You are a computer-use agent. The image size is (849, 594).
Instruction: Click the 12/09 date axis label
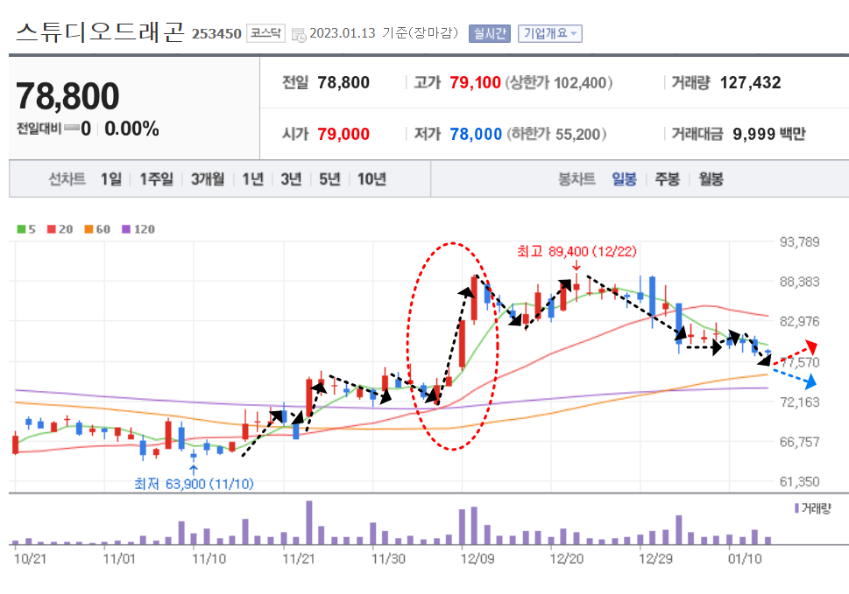[477, 558]
